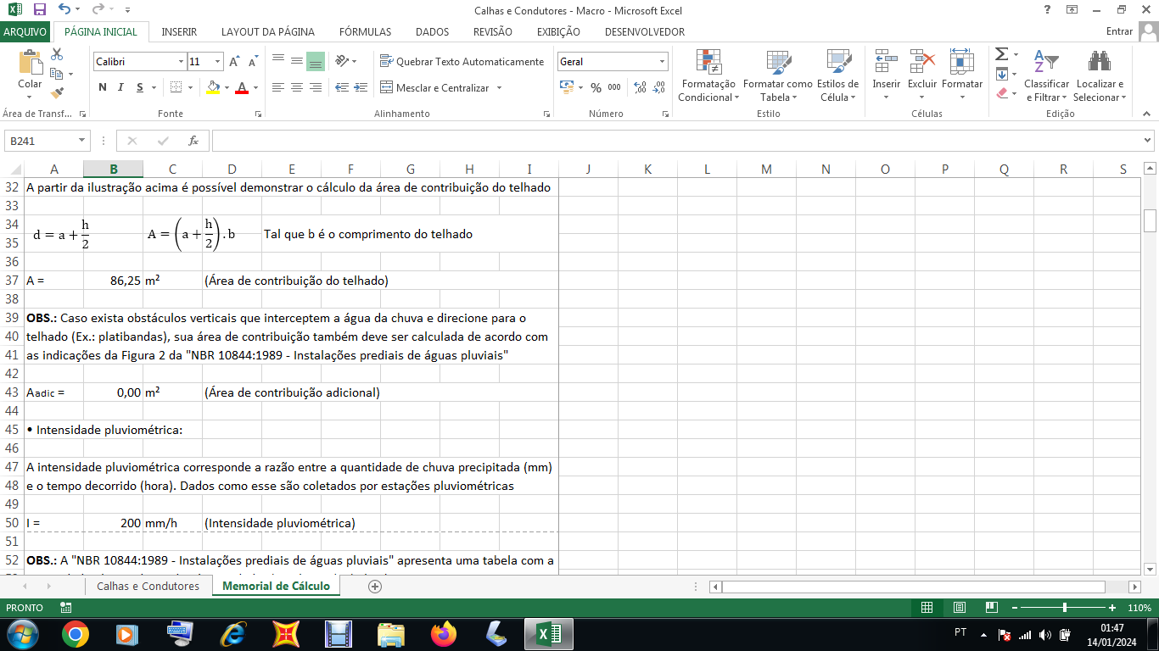Toggle Bold formatting
This screenshot has width=1159, height=651.
pyautogui.click(x=103, y=87)
